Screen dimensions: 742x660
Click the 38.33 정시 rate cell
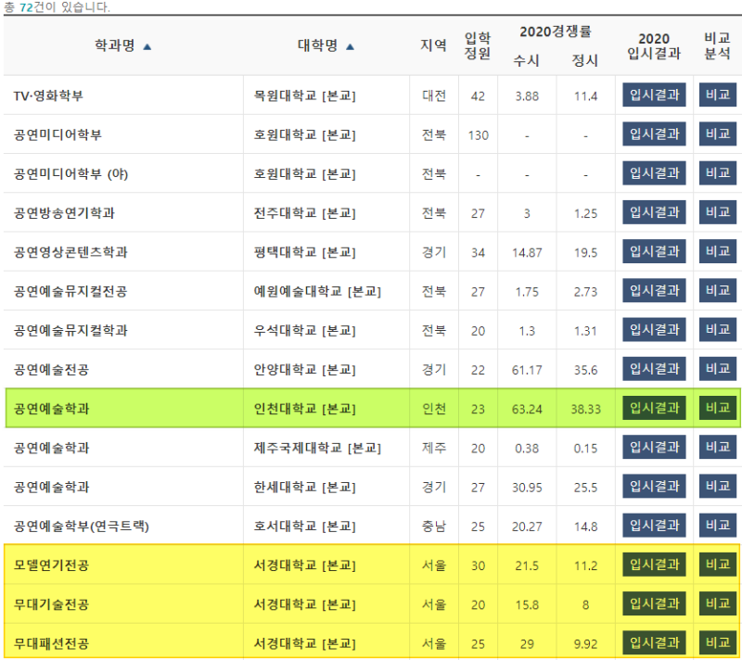[585, 410]
